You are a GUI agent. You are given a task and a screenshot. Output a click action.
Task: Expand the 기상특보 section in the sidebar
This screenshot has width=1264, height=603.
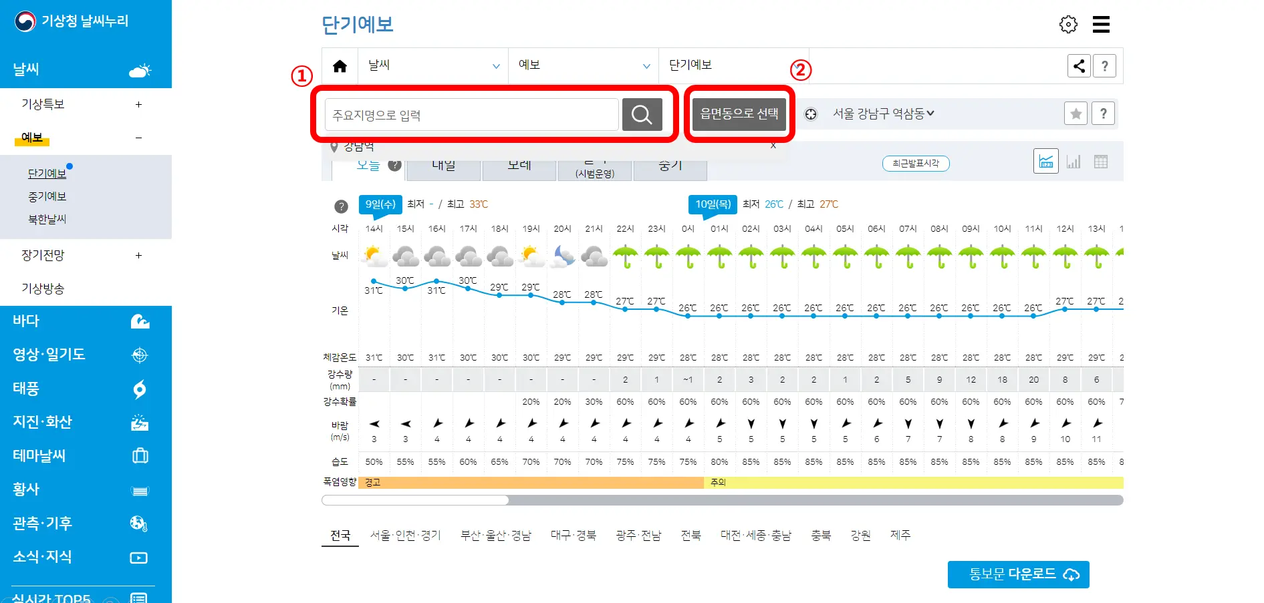click(x=138, y=104)
